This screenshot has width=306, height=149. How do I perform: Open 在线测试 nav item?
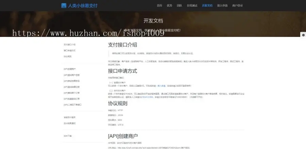pos(192,6)
